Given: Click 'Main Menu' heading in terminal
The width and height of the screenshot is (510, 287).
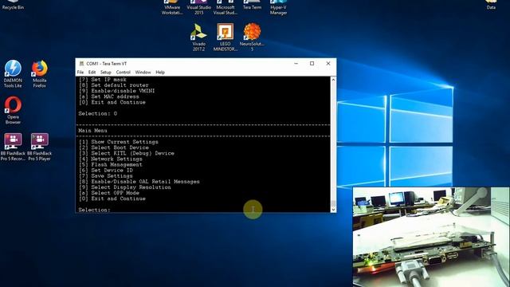Looking at the screenshot, I should tap(92, 131).
